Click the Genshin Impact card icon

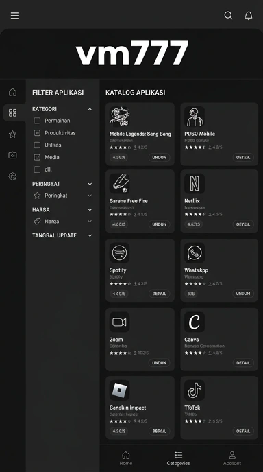pos(119,390)
